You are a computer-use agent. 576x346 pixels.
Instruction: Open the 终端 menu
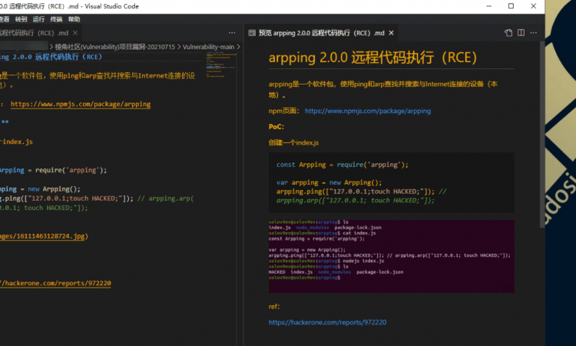pos(56,19)
